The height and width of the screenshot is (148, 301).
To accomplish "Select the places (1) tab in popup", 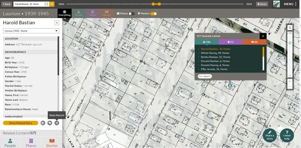I will [x=230, y=42].
